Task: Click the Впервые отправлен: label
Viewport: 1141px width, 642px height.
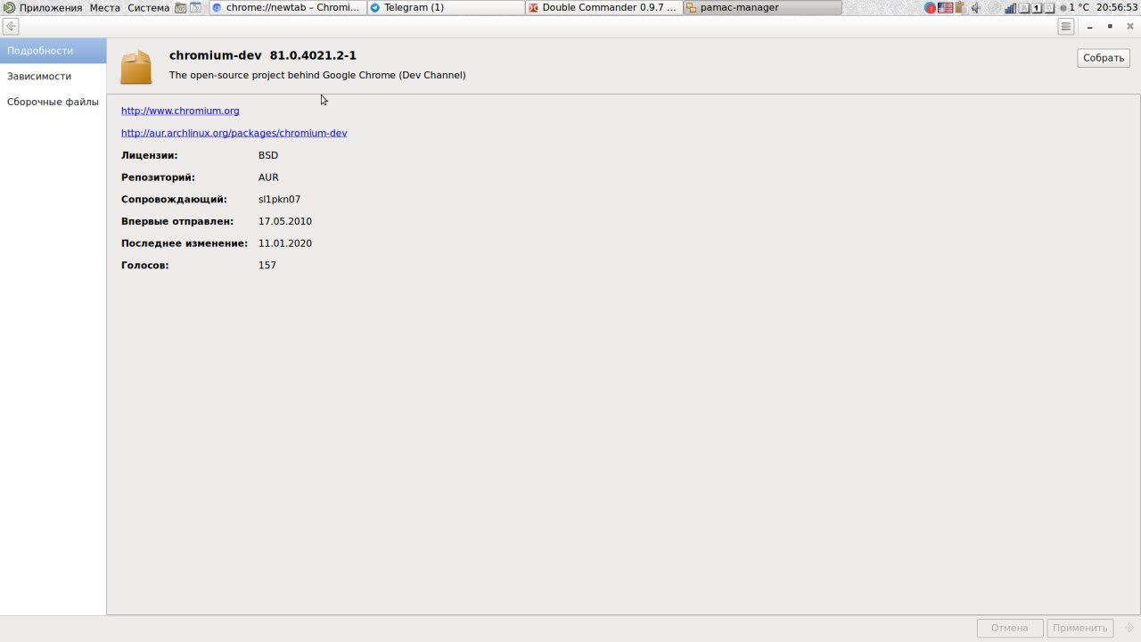Action: [177, 221]
